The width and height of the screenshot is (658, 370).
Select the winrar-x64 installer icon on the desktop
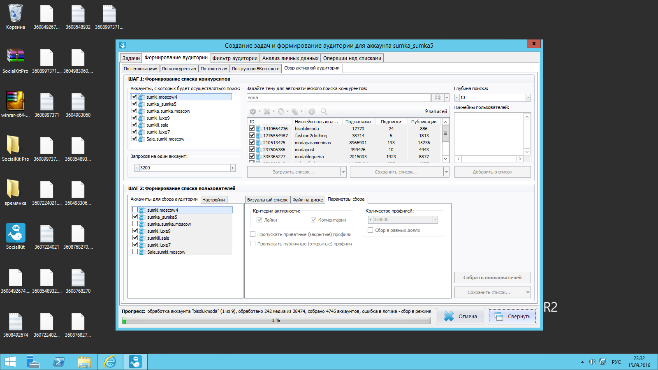coord(16,104)
